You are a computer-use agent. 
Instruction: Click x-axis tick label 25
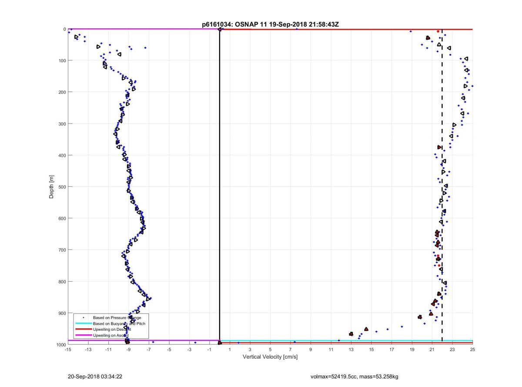pyautogui.click(x=472, y=350)
